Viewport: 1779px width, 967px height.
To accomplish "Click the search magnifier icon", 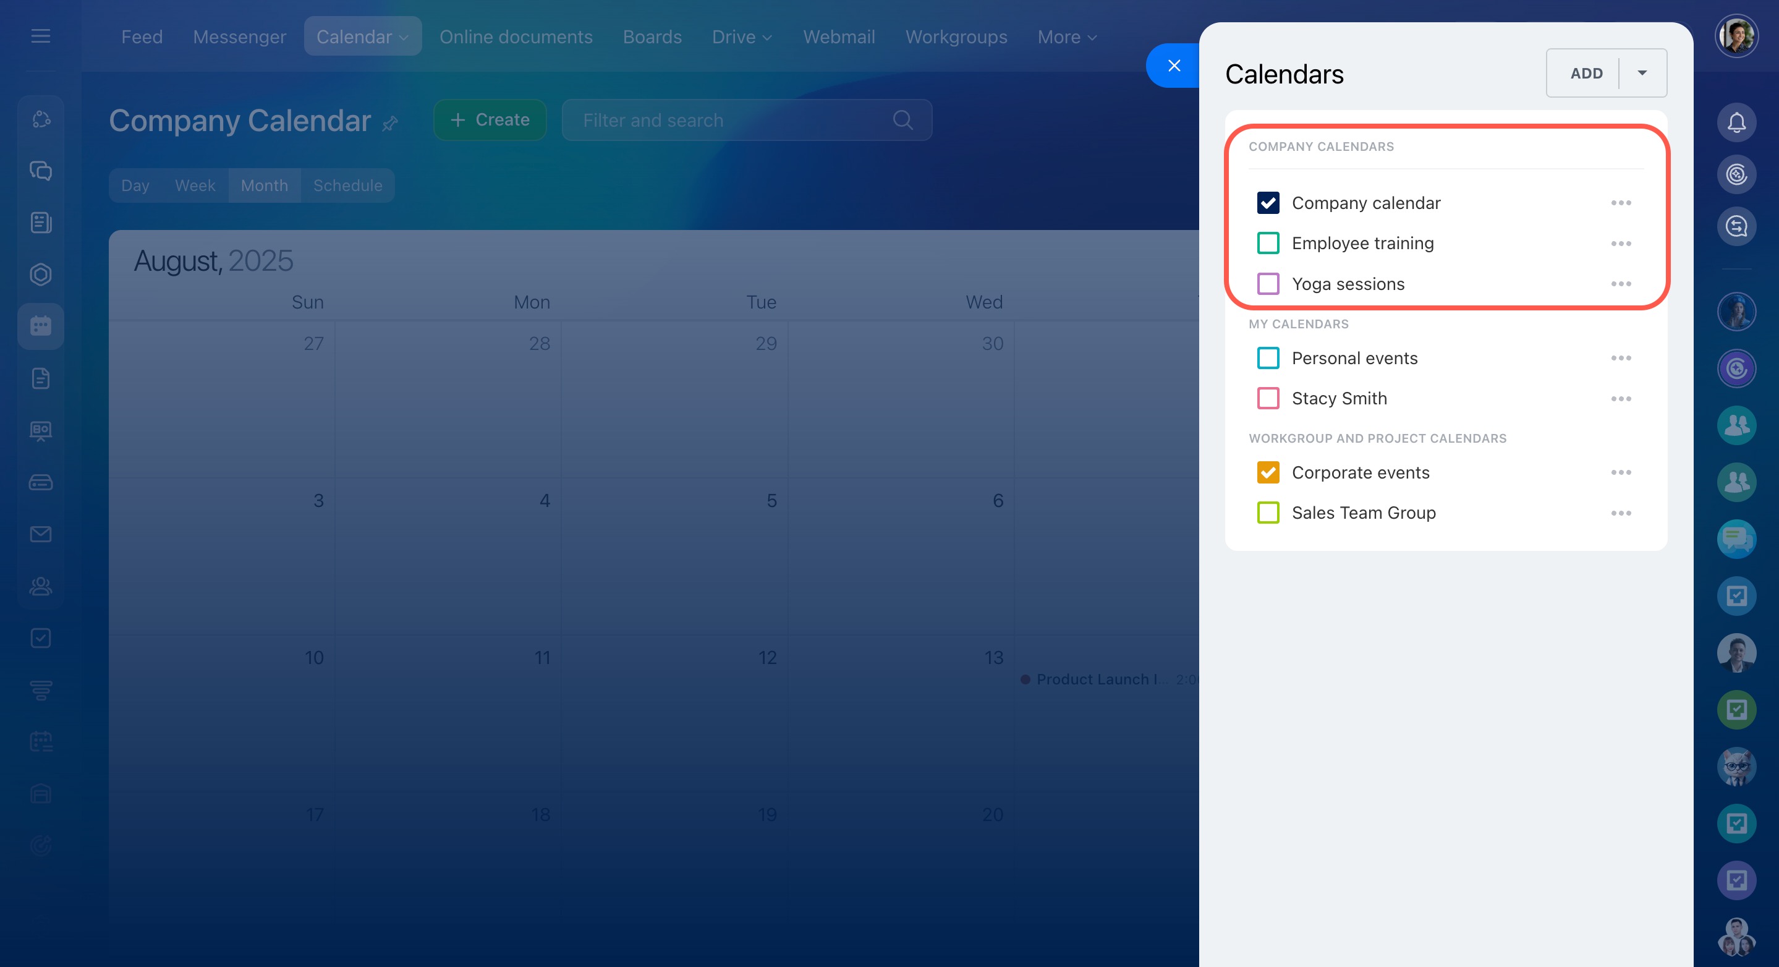I will pos(902,120).
